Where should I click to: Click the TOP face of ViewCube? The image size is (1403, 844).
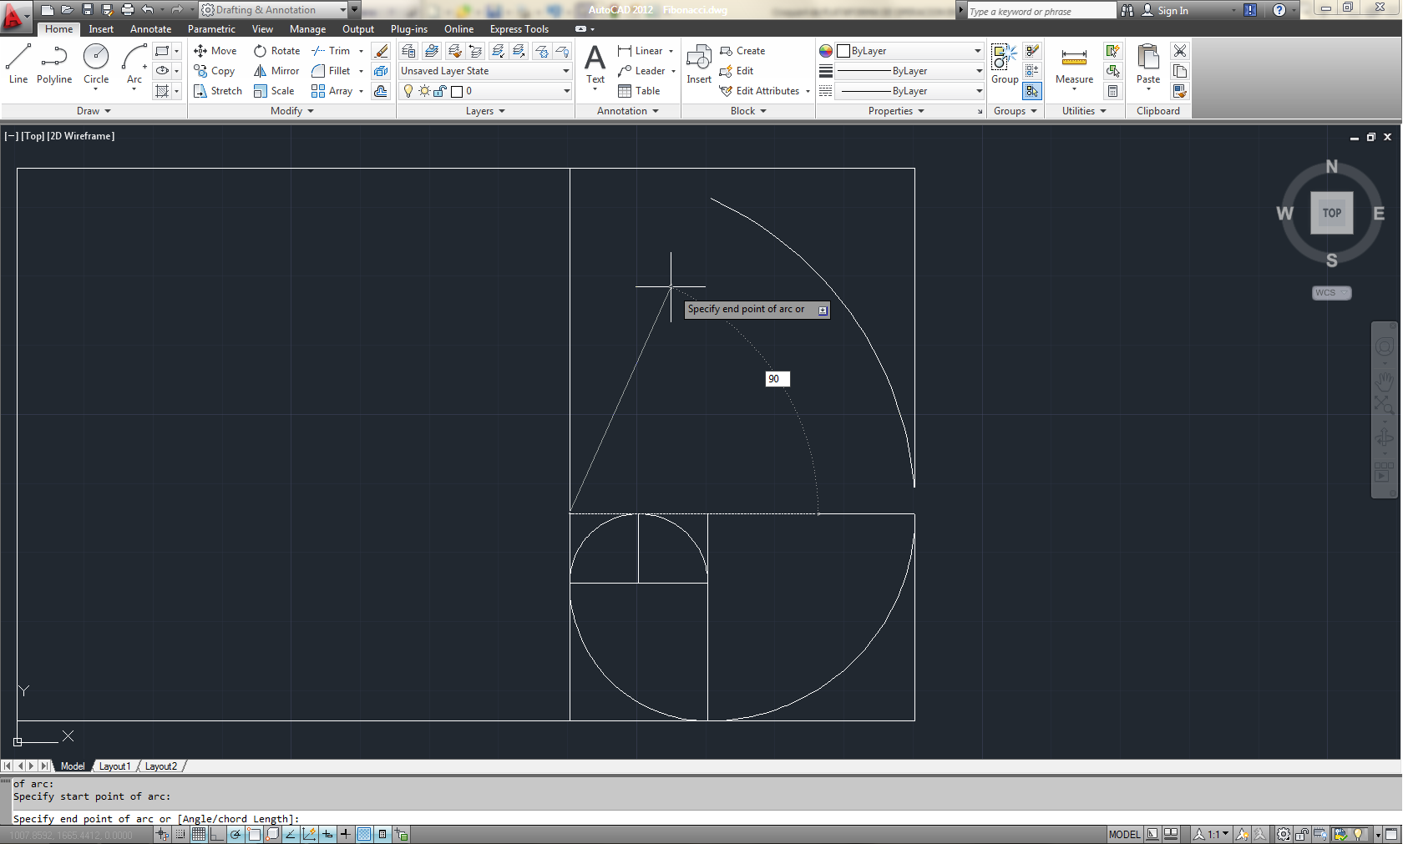[1332, 213]
